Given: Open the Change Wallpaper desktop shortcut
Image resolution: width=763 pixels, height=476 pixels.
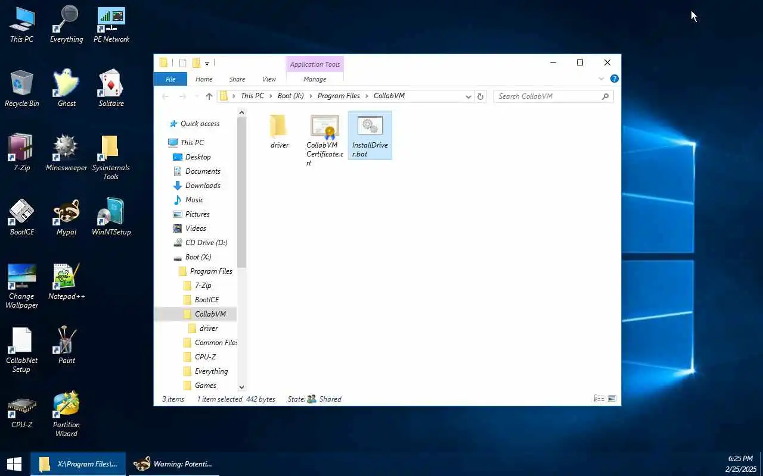Looking at the screenshot, I should click(x=22, y=286).
